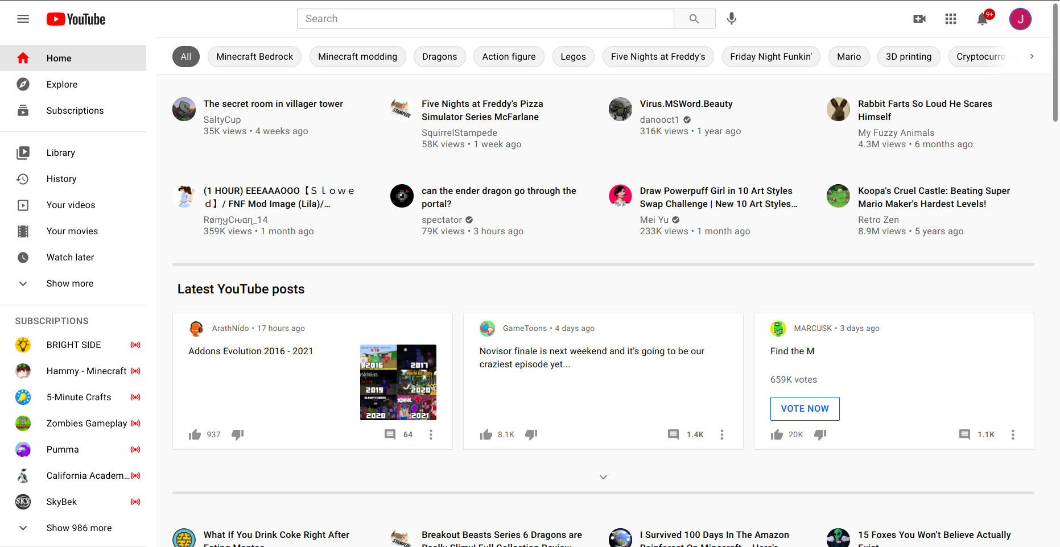
Task: Expand the Latest YouTube posts section chevron
Action: coord(603,477)
